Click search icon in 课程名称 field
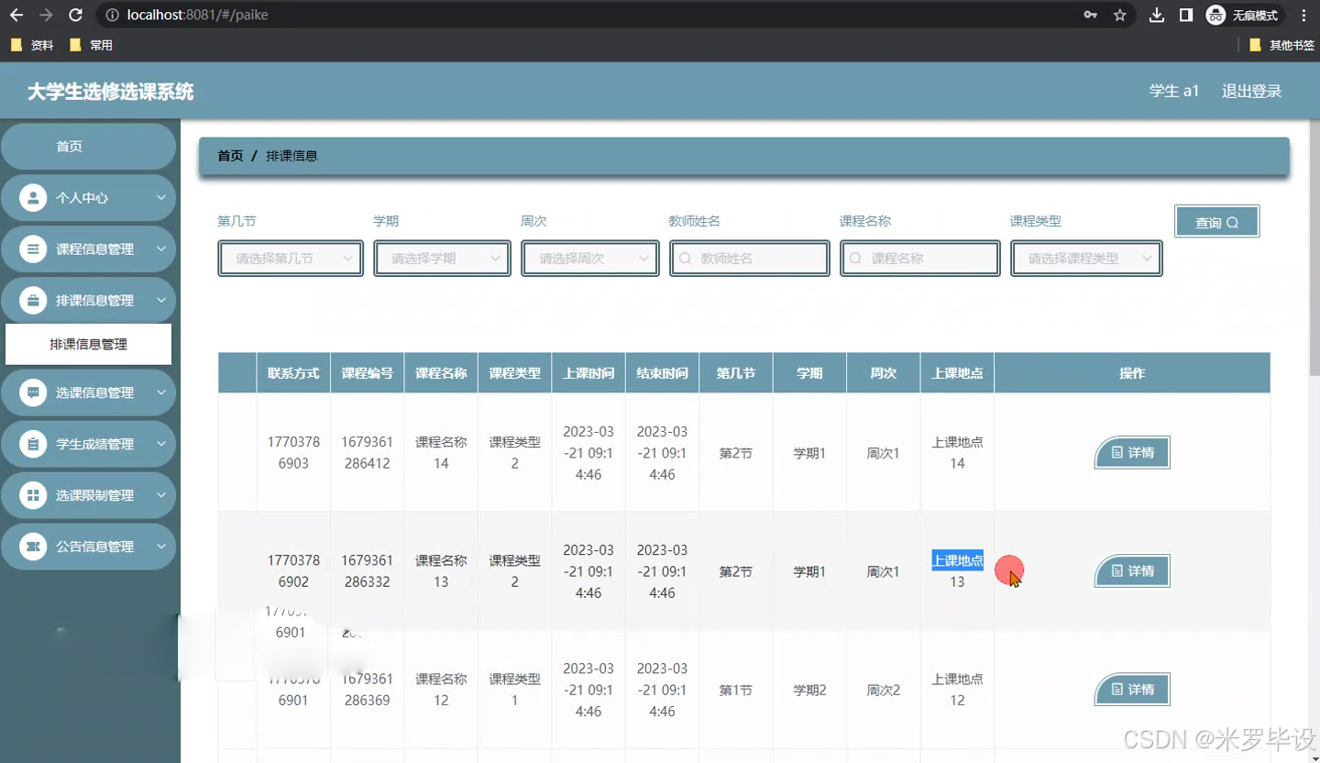This screenshot has height=763, width=1320. pyautogui.click(x=855, y=259)
